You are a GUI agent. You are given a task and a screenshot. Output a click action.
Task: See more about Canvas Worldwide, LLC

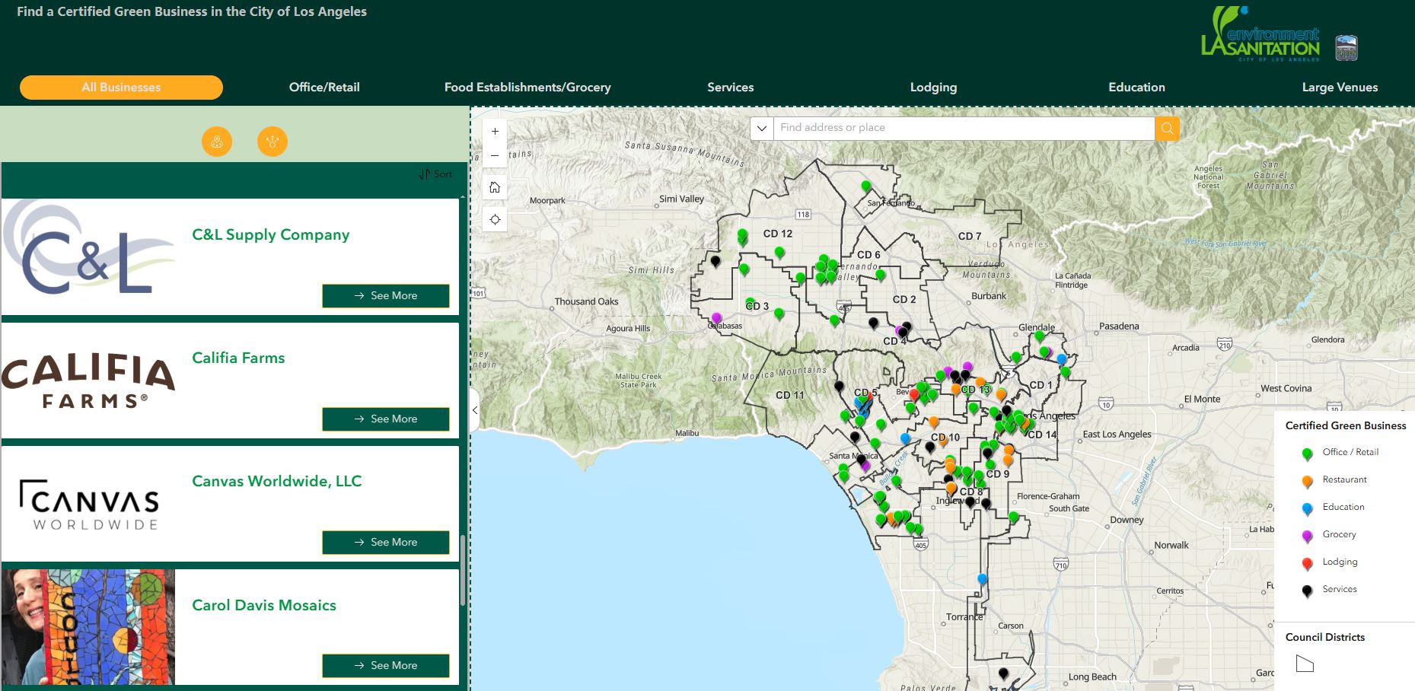[386, 543]
